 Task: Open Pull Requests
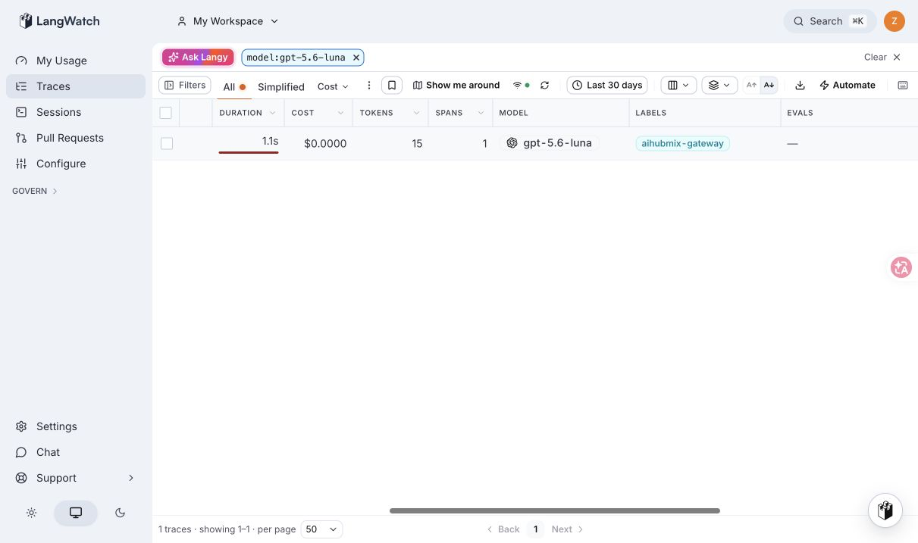(76, 138)
